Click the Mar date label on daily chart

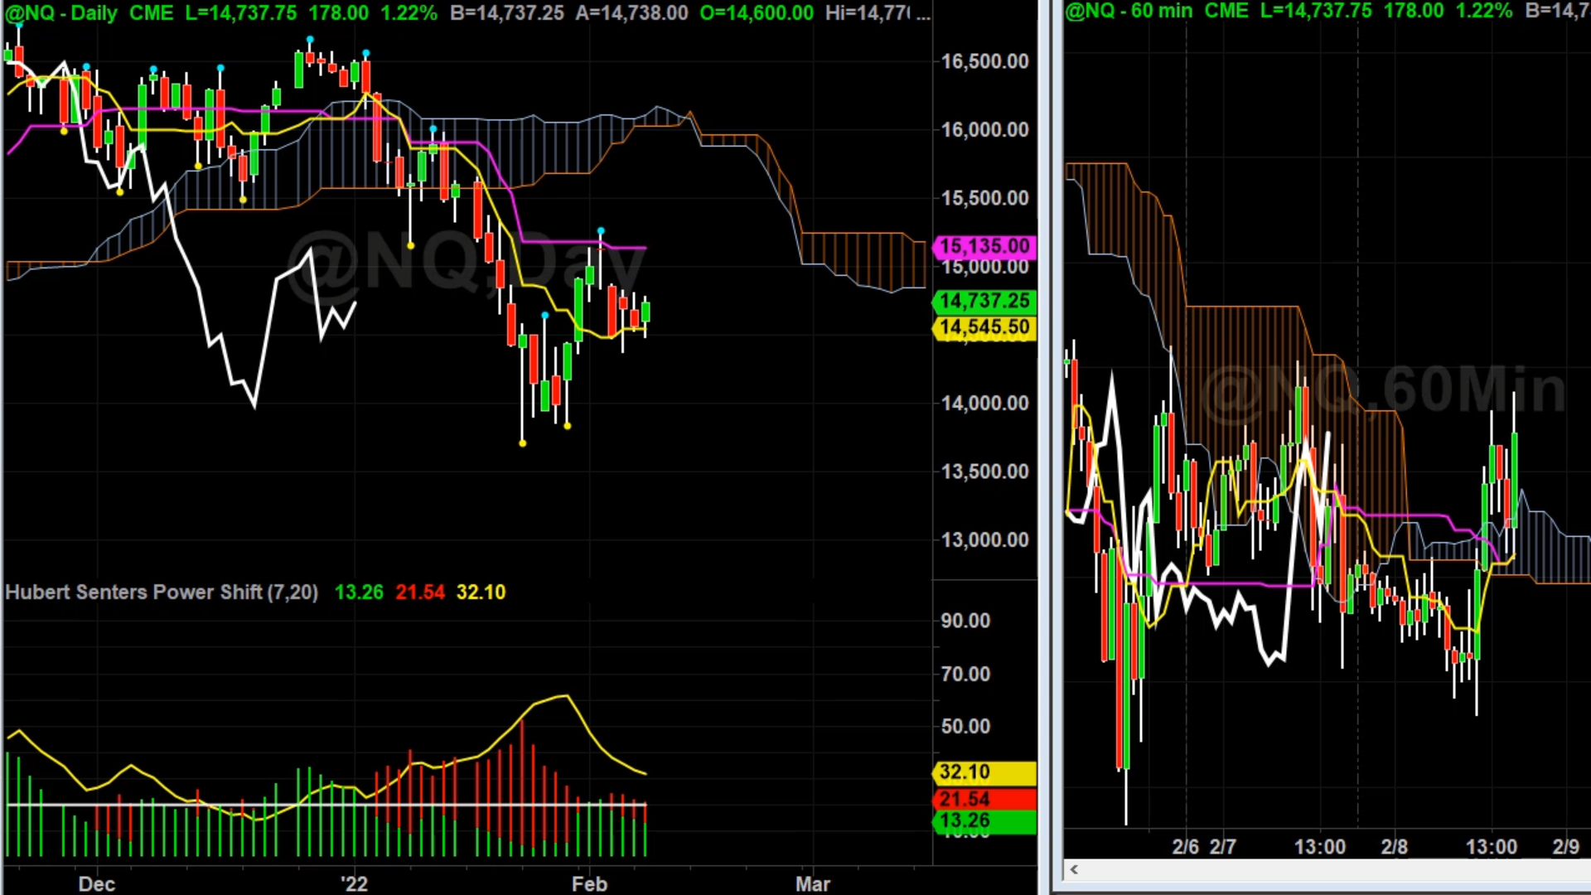click(813, 884)
